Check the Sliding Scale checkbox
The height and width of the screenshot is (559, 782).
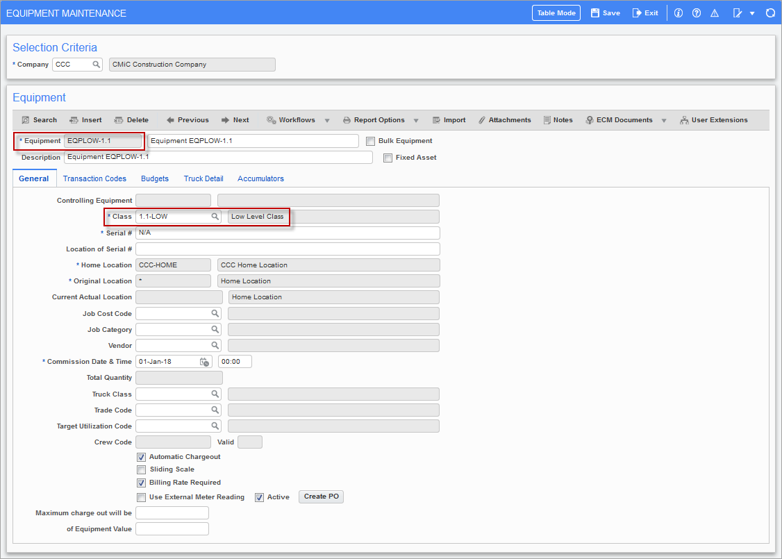point(142,469)
